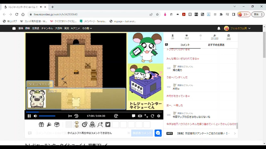The width and height of the screenshot is (266, 149).
Task: Click the address bar URL
Action: (x=55, y=14)
